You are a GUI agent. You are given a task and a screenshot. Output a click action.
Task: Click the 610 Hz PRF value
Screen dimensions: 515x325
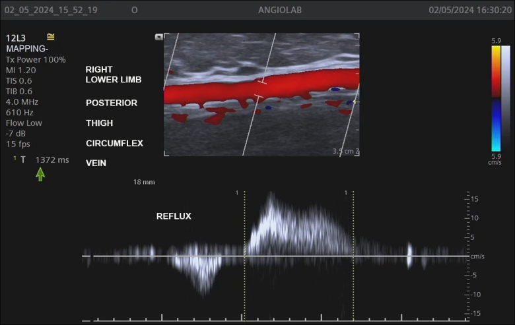tap(18, 112)
